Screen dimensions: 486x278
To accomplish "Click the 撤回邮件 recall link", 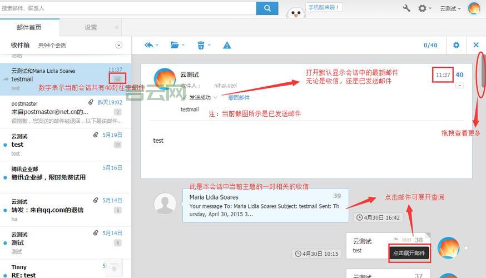I will click(239, 98).
